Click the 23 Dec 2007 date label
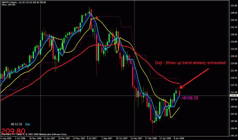Image resolution: width=238 pixels, height=140 pixels. pos(136,138)
